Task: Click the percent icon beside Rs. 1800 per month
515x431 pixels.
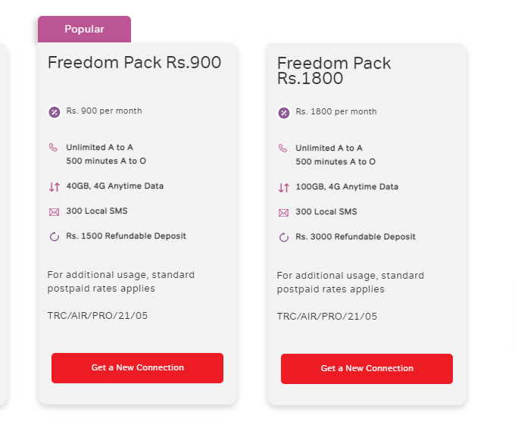Action: (x=284, y=113)
